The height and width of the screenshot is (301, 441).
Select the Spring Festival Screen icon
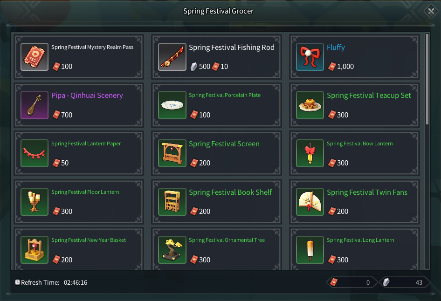pyautogui.click(x=172, y=153)
